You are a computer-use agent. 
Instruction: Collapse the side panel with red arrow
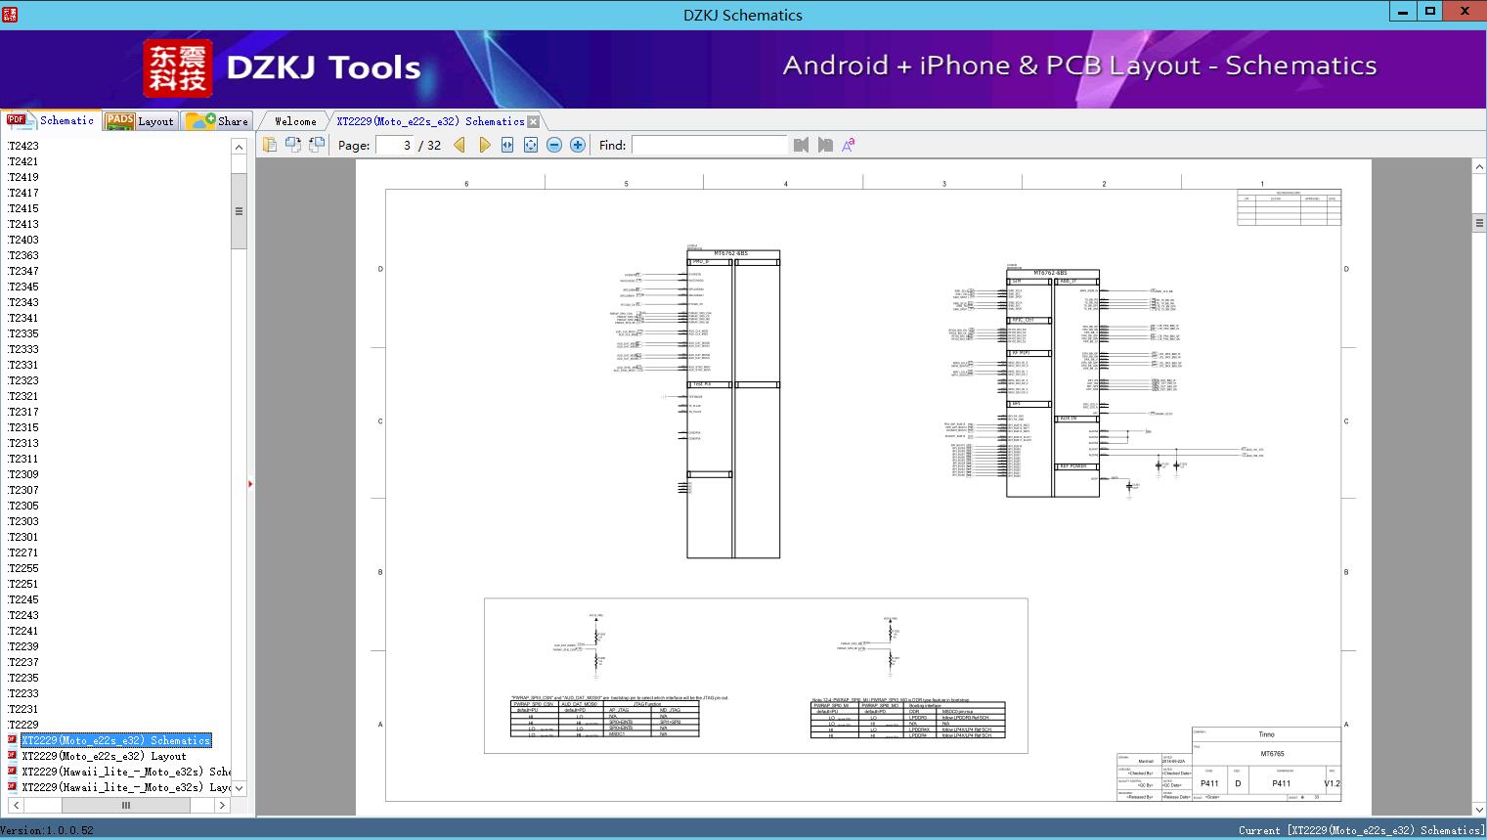click(250, 484)
